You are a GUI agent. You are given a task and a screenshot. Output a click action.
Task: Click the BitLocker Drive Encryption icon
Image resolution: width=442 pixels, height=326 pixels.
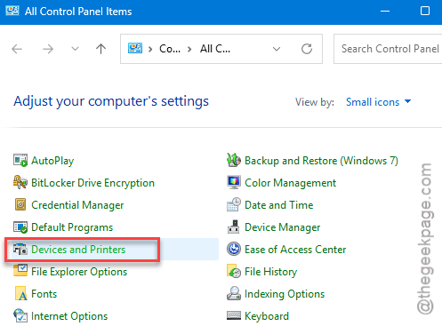pyautogui.click(x=20, y=183)
